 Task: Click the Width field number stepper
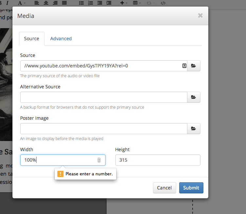99,160
